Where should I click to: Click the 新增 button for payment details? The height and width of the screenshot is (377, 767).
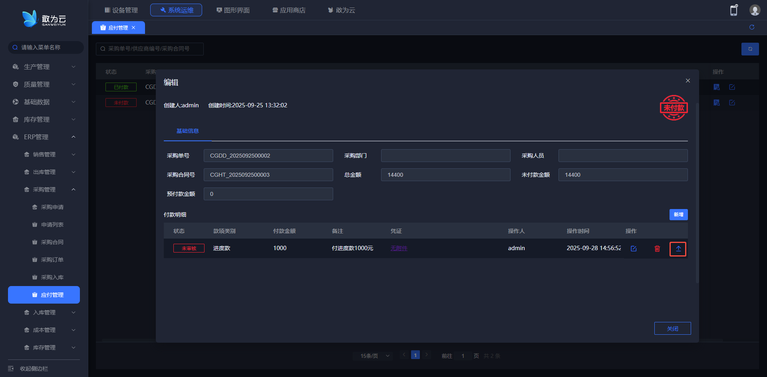(678, 215)
